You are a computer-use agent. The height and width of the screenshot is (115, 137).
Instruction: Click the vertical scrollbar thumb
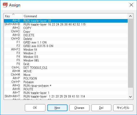[x=130, y=53]
